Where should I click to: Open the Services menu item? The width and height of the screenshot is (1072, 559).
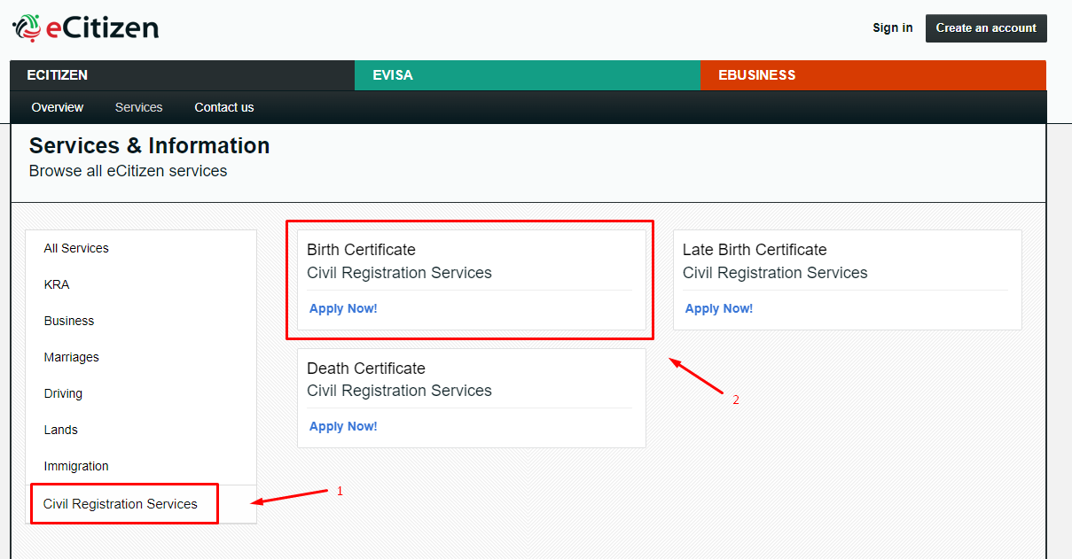point(139,107)
